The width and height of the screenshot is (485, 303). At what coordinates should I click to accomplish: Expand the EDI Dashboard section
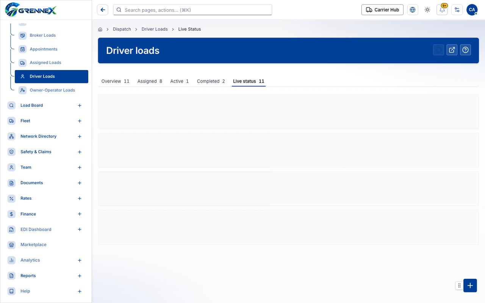click(80, 230)
